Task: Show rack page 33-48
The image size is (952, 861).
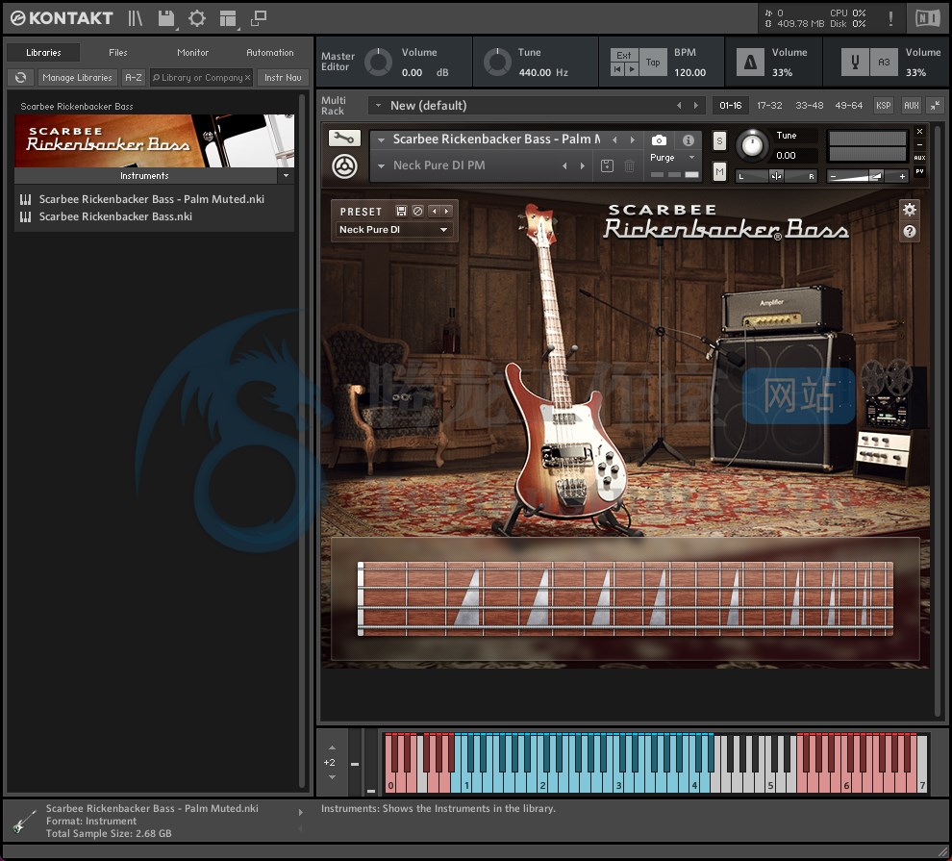Action: click(x=810, y=105)
